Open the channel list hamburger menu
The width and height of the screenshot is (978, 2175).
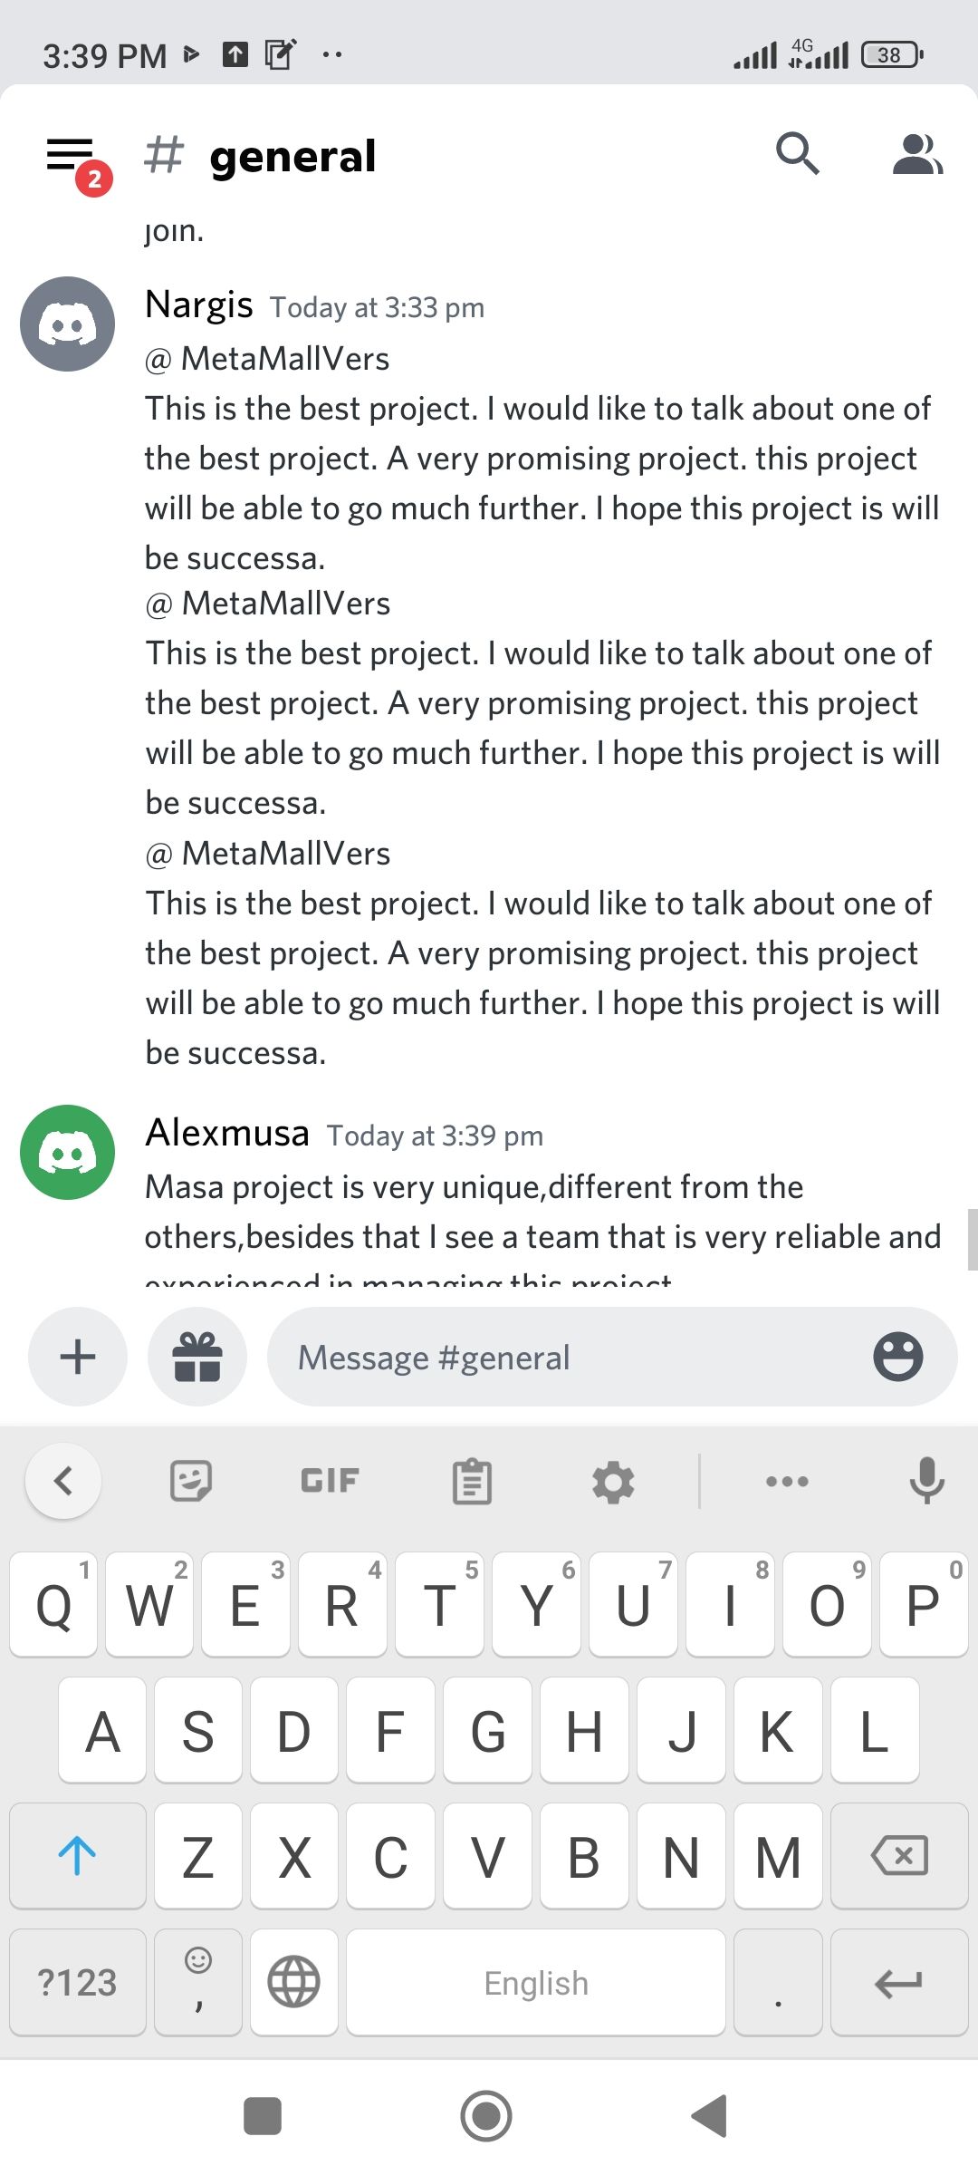click(x=71, y=156)
